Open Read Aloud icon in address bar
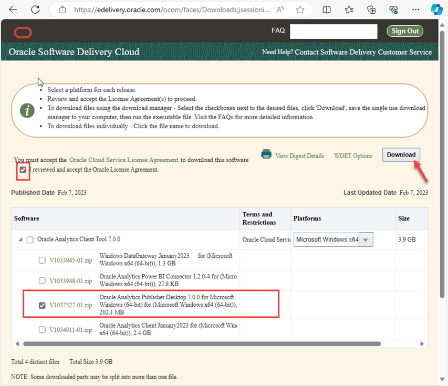This screenshot has width=448, height=386. pyautogui.click(x=280, y=9)
